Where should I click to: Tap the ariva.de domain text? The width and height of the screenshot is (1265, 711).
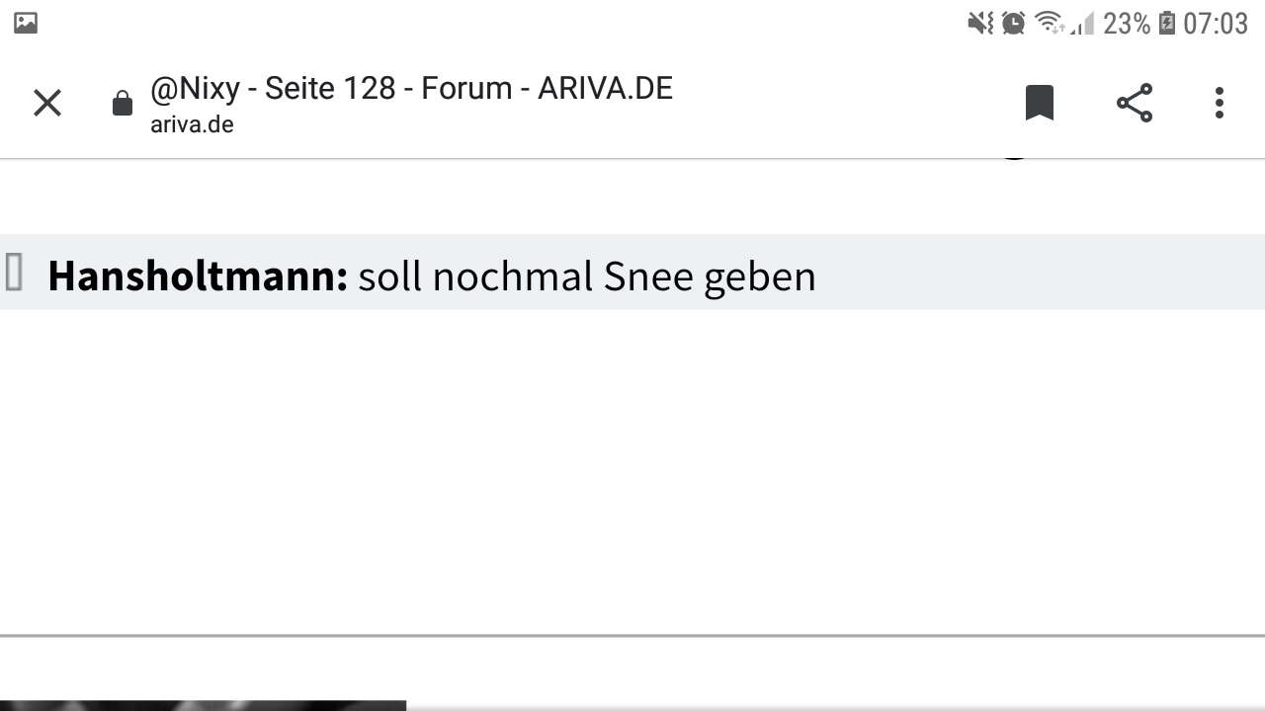tap(192, 124)
